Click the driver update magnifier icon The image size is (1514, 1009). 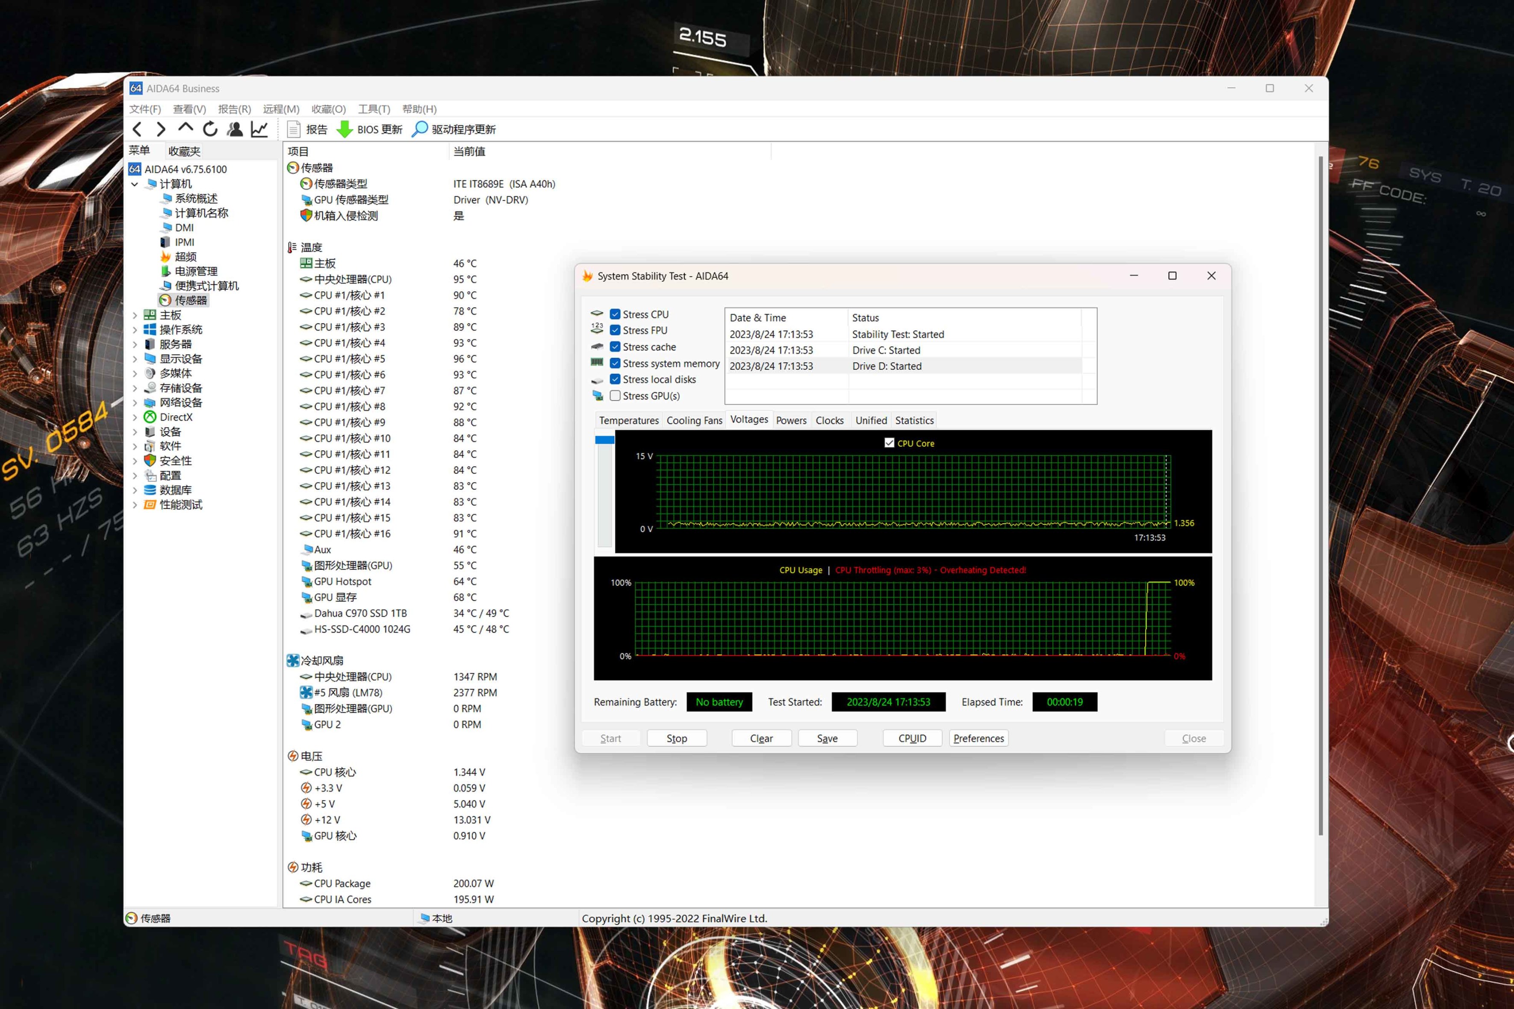[x=420, y=129]
